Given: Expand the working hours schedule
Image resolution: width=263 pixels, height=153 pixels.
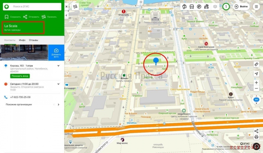Looking at the screenshot, I should click(x=59, y=84).
